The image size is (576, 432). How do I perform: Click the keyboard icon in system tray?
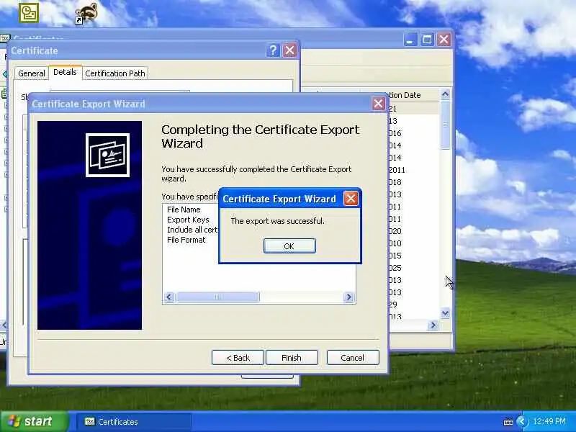click(508, 422)
